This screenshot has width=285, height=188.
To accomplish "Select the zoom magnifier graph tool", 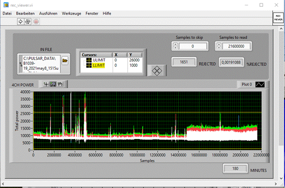I will click(x=53, y=84).
